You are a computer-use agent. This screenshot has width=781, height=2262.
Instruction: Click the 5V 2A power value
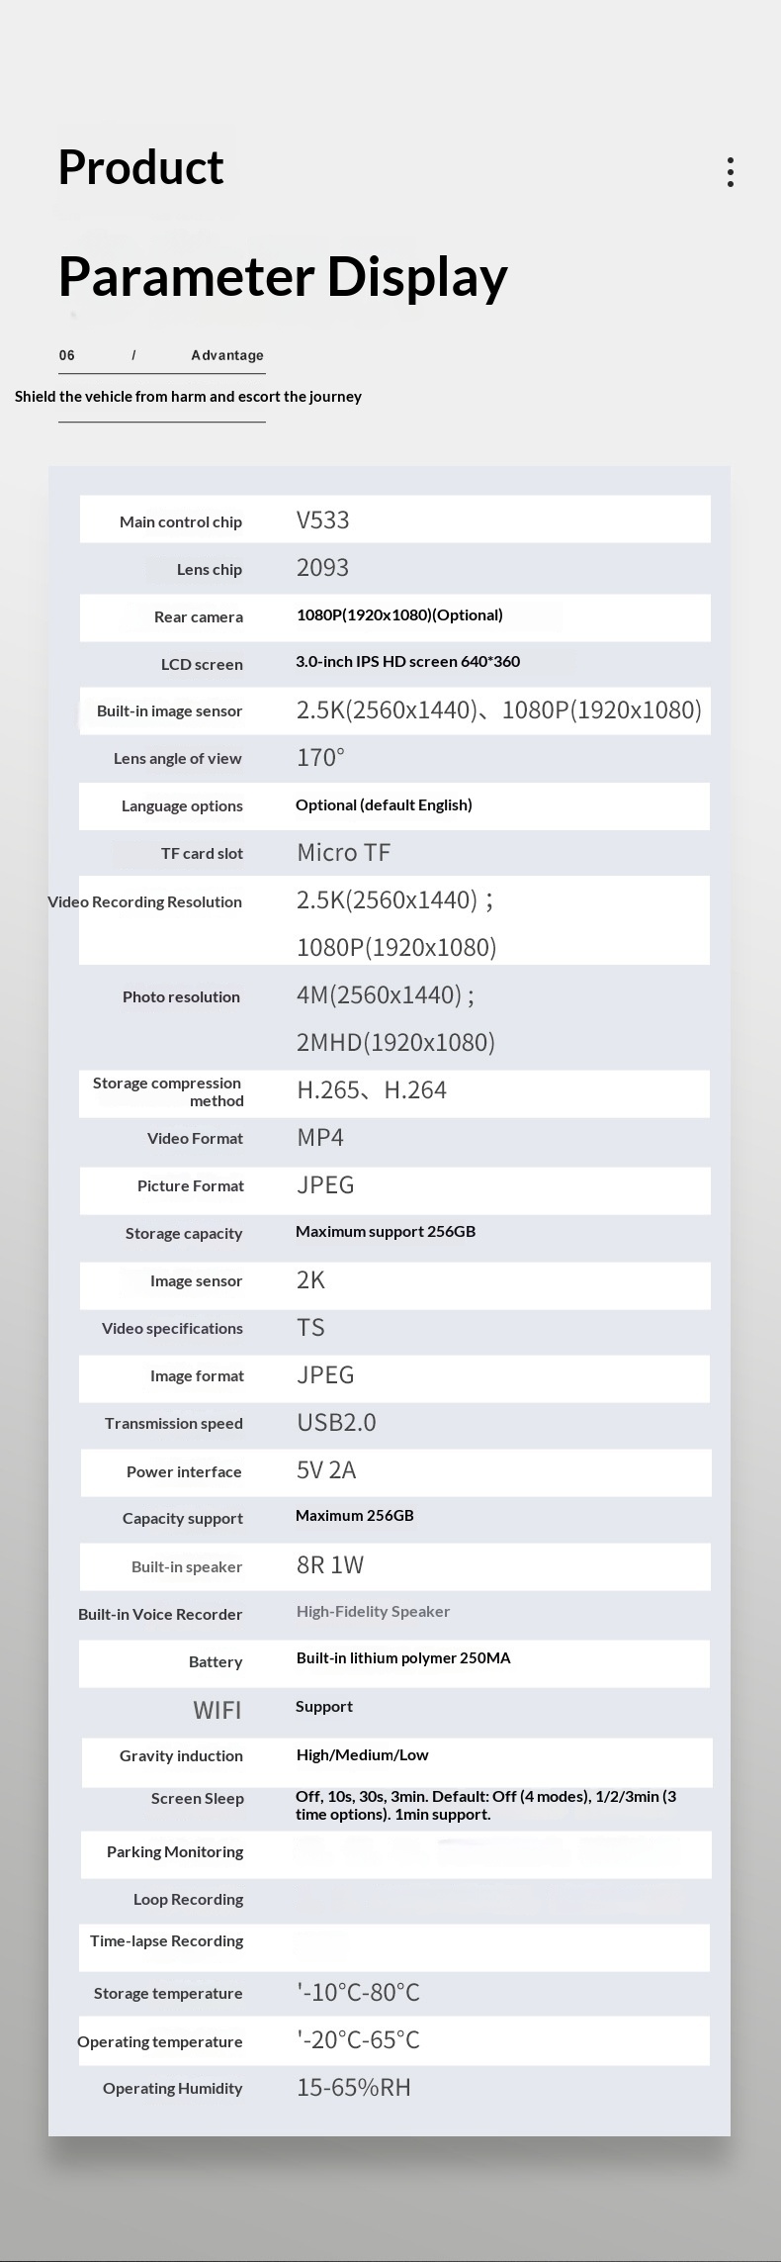[326, 1469]
